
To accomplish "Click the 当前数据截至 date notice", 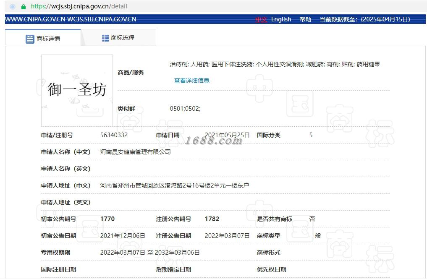I will click(x=364, y=19).
